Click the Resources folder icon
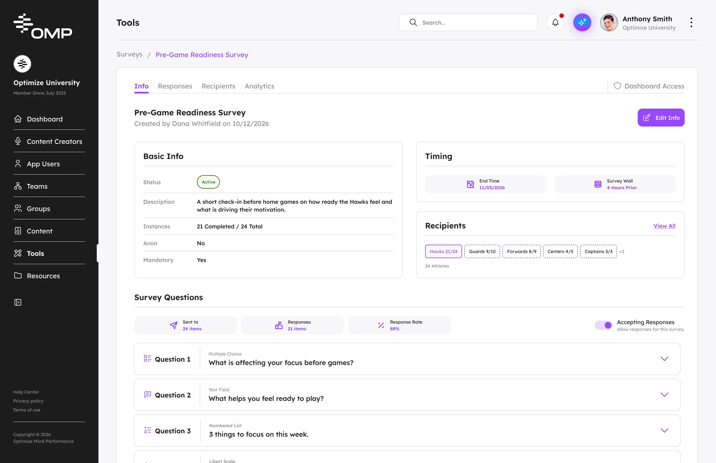The width and height of the screenshot is (716, 463). pyautogui.click(x=18, y=275)
